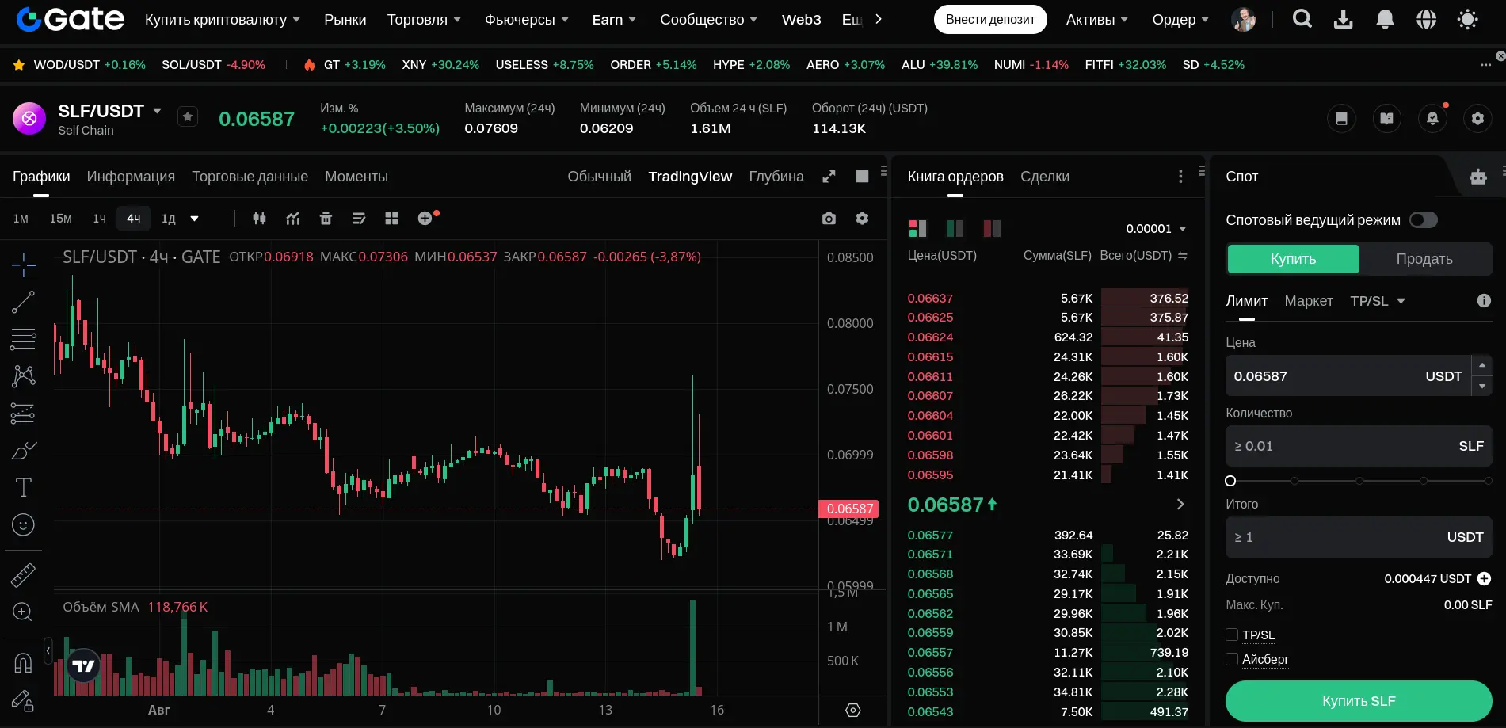This screenshot has width=1506, height=728.
Task: Open Web3 link in navigation
Action: (801, 19)
